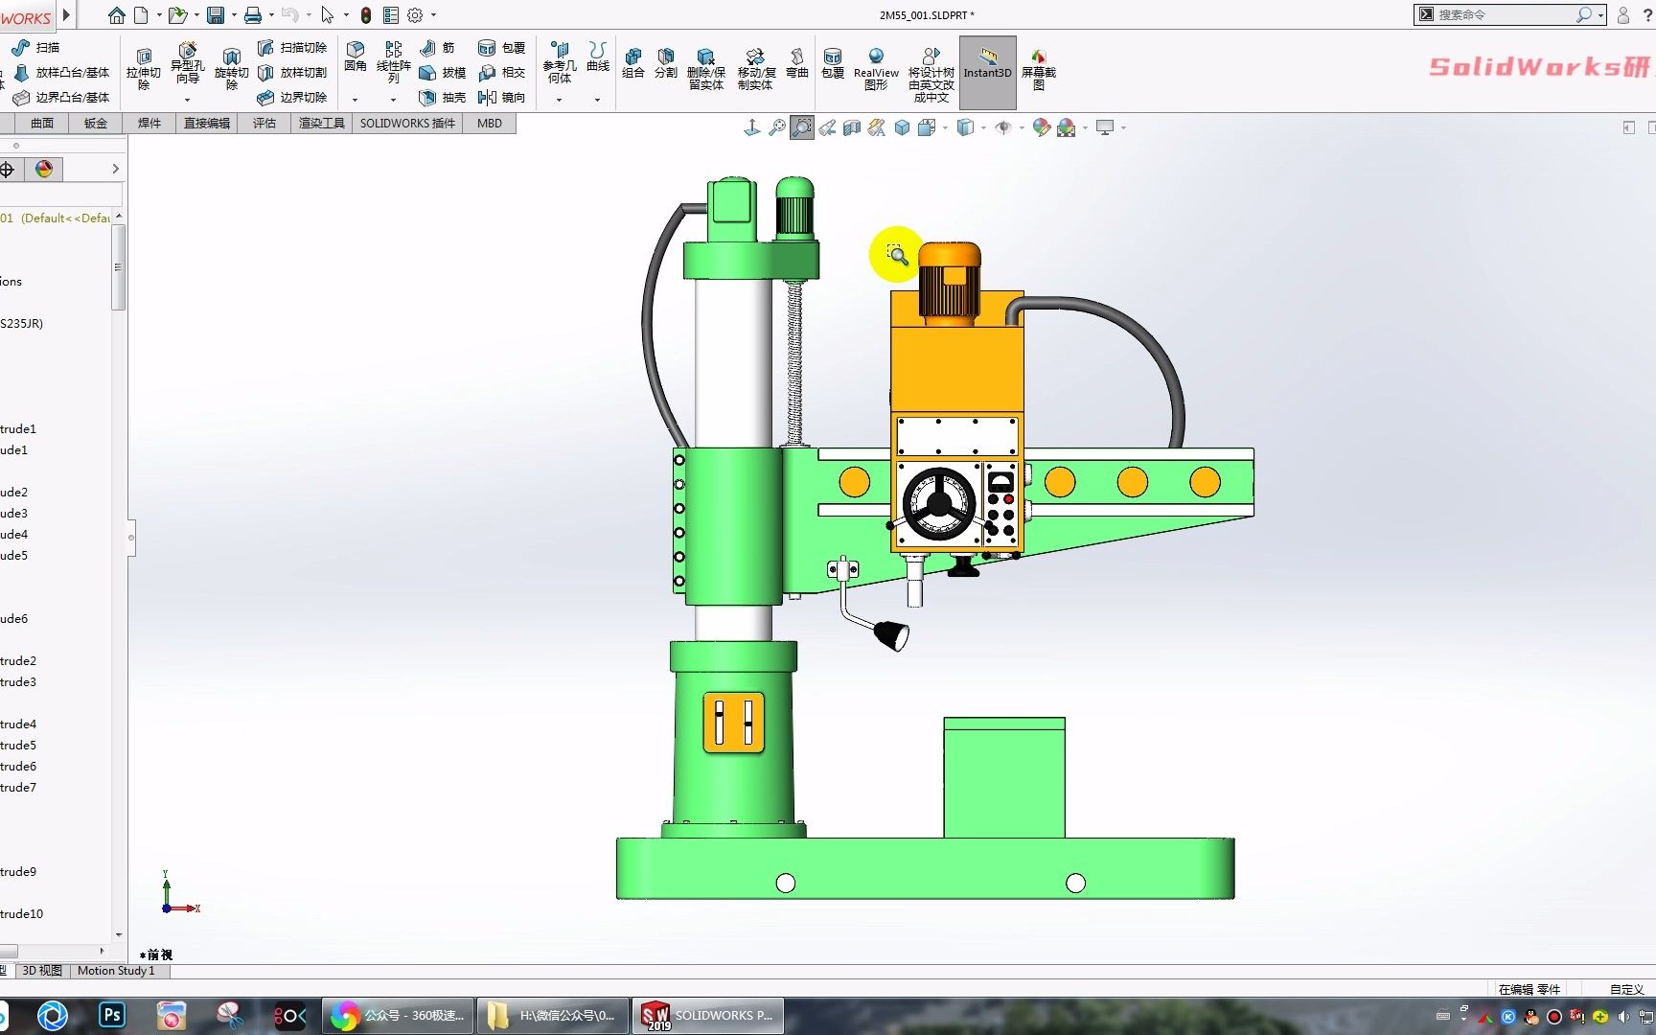This screenshot has width=1656, height=1035.
Task: Open Photoshop from the taskbar
Action: 112,1015
